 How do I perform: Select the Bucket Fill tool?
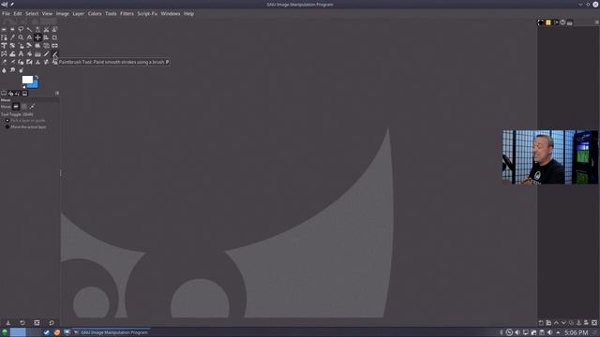pyautogui.click(x=29, y=54)
